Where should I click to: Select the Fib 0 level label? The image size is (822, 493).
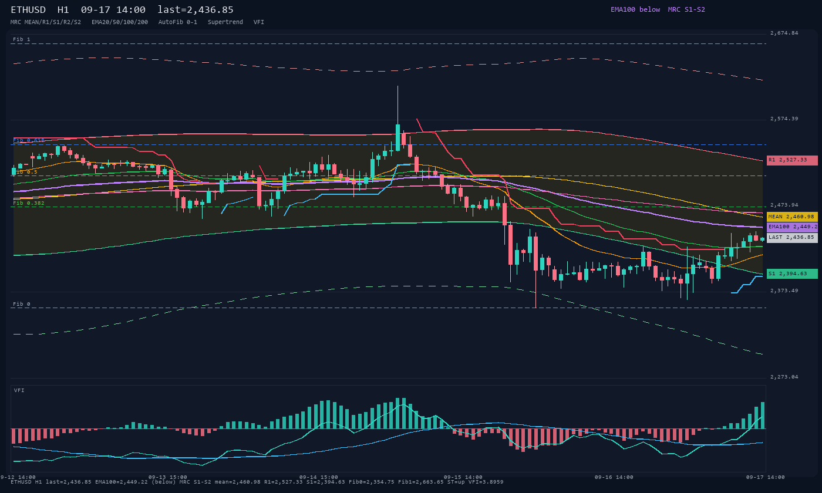[x=22, y=304]
